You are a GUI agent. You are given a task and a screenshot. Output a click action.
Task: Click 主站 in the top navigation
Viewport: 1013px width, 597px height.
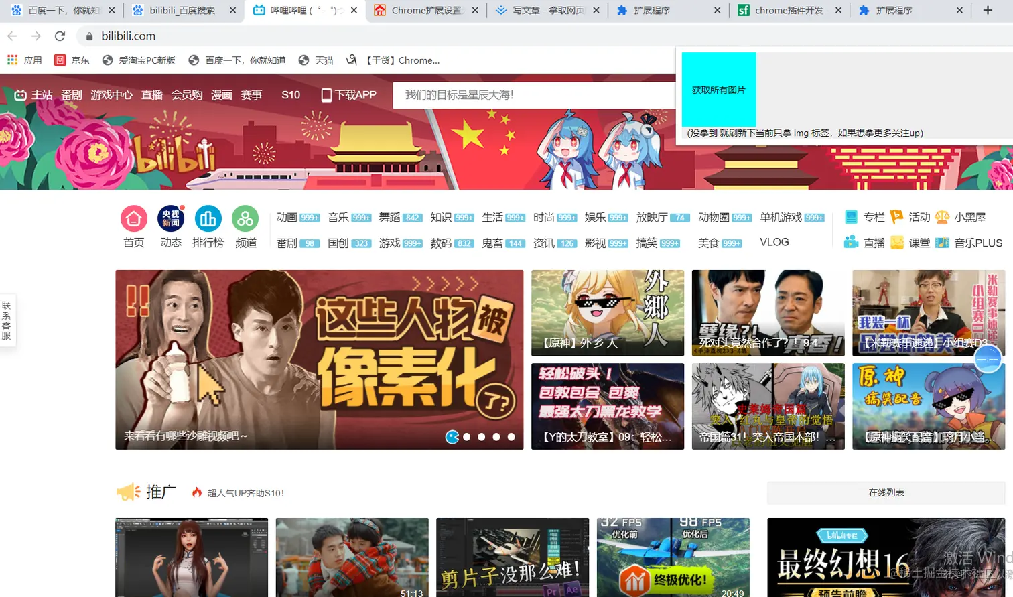(x=33, y=95)
